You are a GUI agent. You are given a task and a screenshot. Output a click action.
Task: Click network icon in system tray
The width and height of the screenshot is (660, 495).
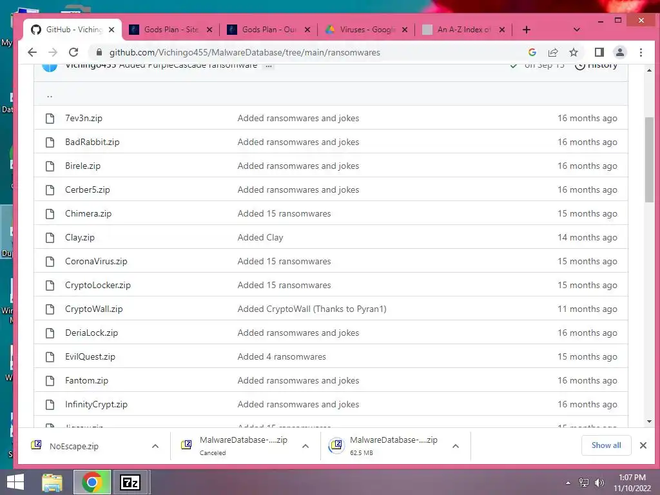pyautogui.click(x=583, y=483)
